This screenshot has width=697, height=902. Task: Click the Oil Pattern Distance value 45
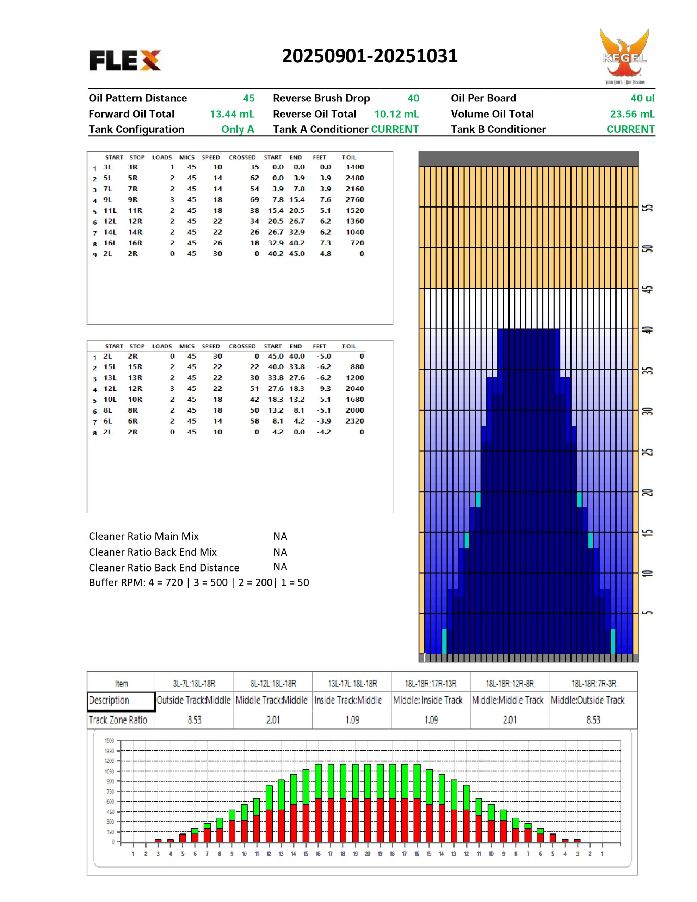[x=248, y=98]
